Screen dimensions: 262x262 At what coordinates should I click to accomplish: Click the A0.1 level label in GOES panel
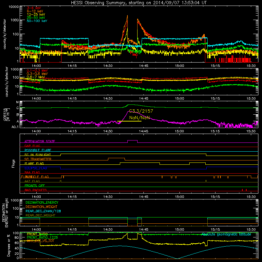15,127
